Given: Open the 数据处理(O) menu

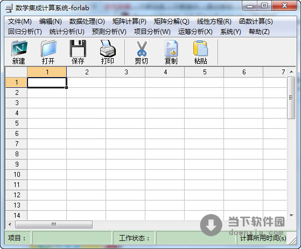Looking at the screenshot, I should 87,22.
